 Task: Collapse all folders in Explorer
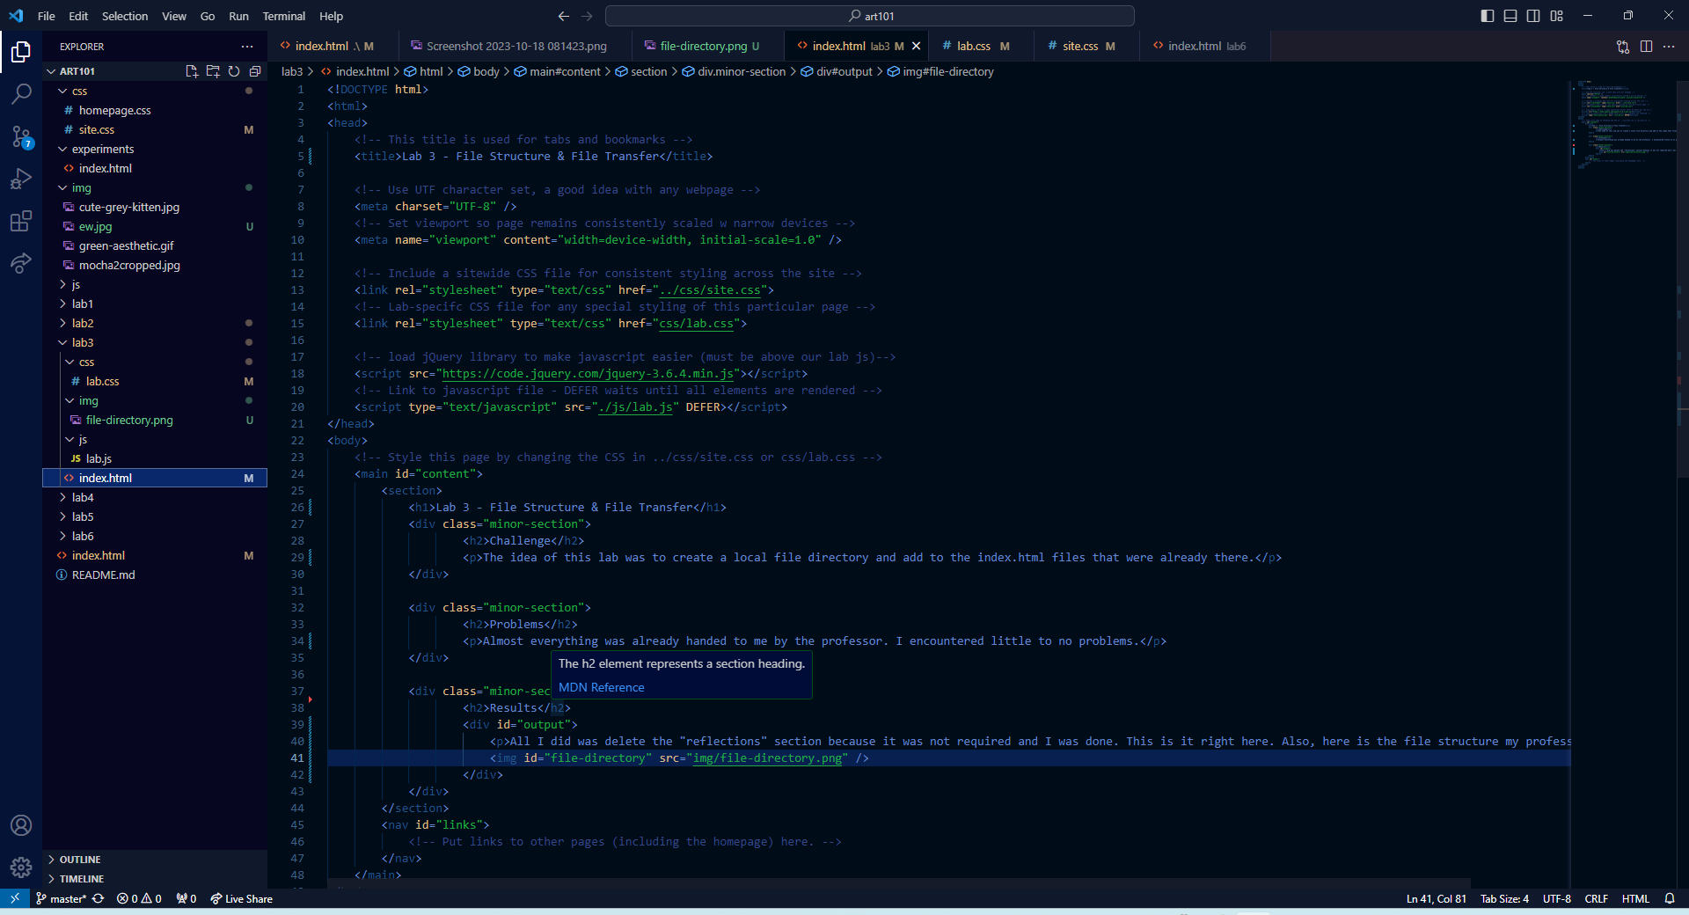[x=255, y=71]
